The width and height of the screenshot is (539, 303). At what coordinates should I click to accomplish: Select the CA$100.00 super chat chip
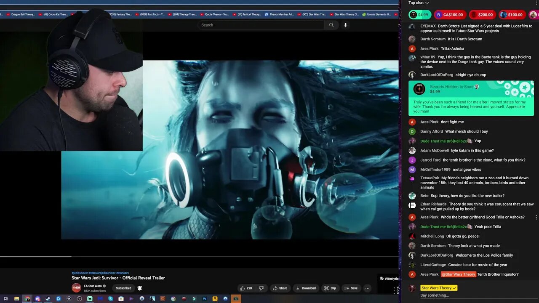[x=450, y=15]
